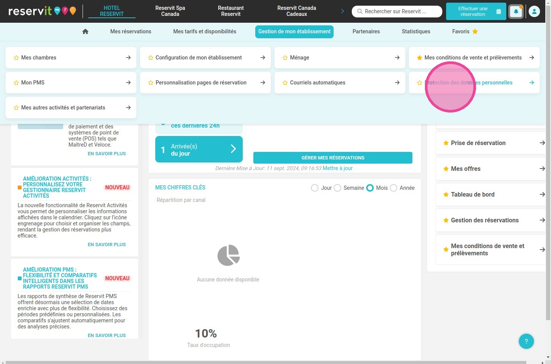Toggle favorite star for Protection des données personnelles

click(x=420, y=83)
